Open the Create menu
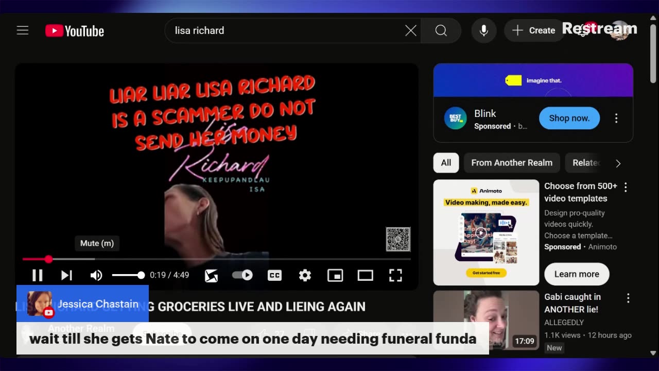The image size is (659, 371). [x=533, y=30]
